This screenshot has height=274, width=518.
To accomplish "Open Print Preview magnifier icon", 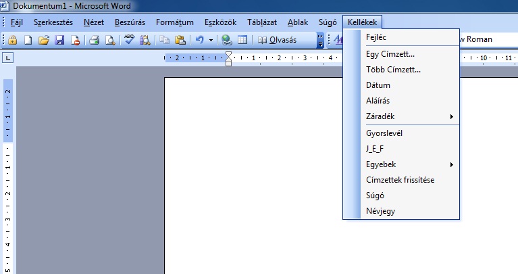I will coord(110,40).
